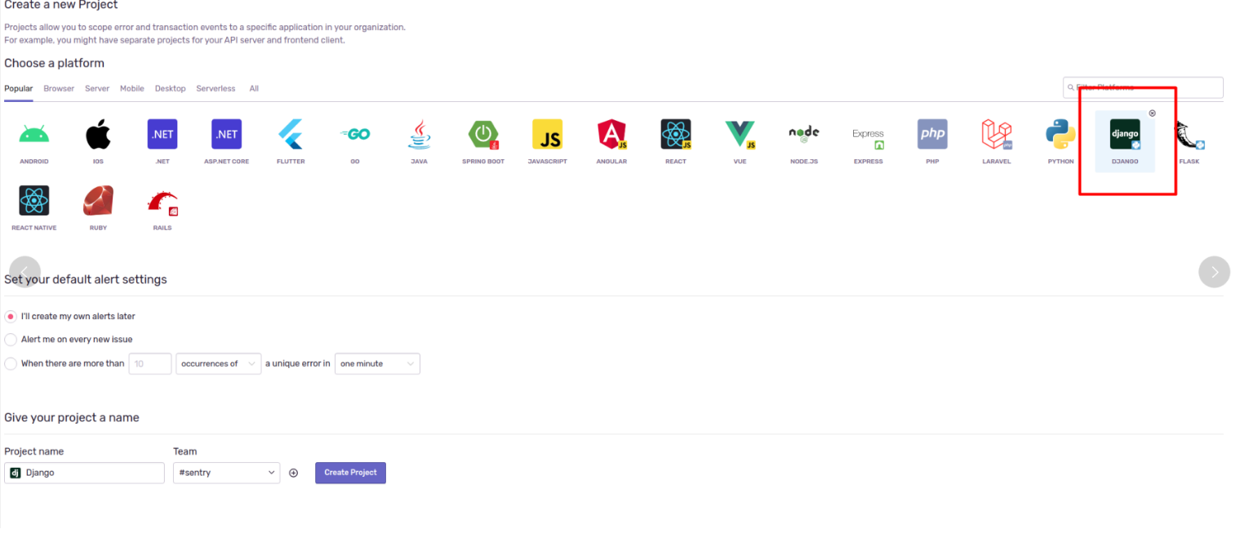This screenshot has width=1249, height=560.
Task: Go to next slide arrow
Action: coord(1214,272)
